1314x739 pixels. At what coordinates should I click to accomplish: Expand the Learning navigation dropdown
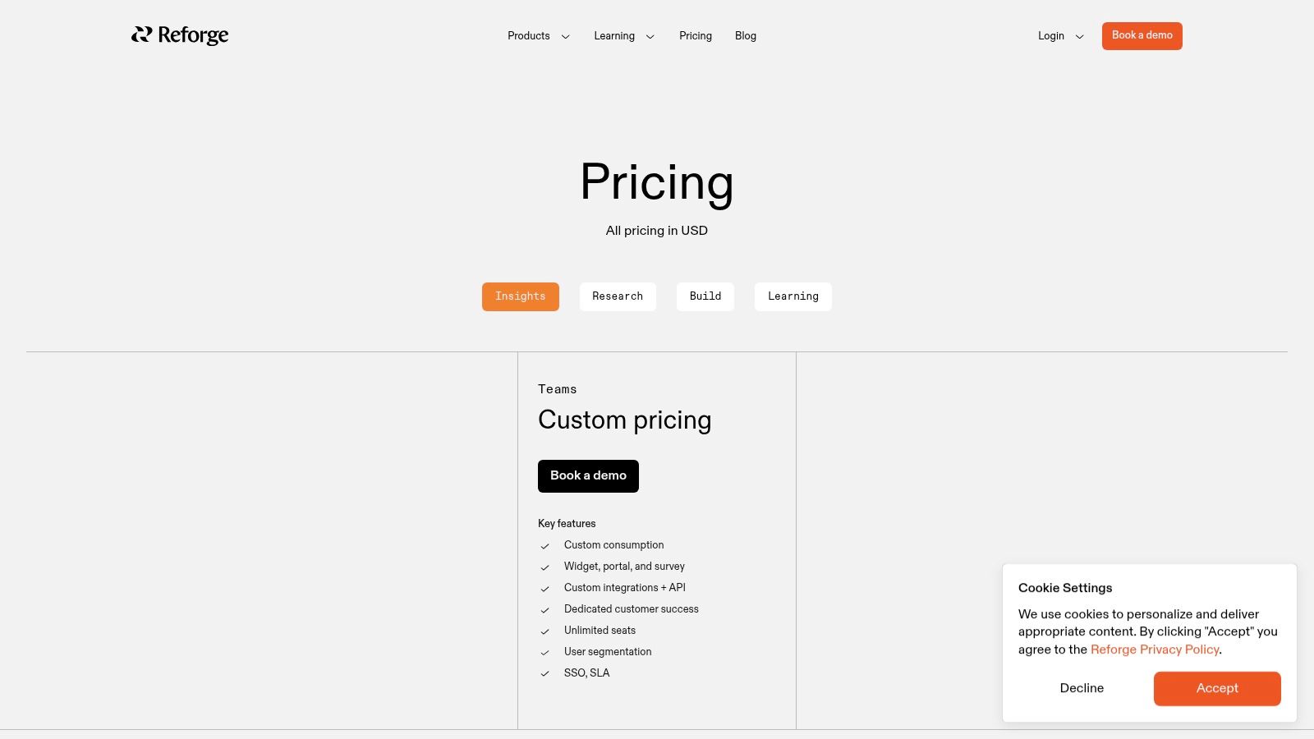[623, 36]
